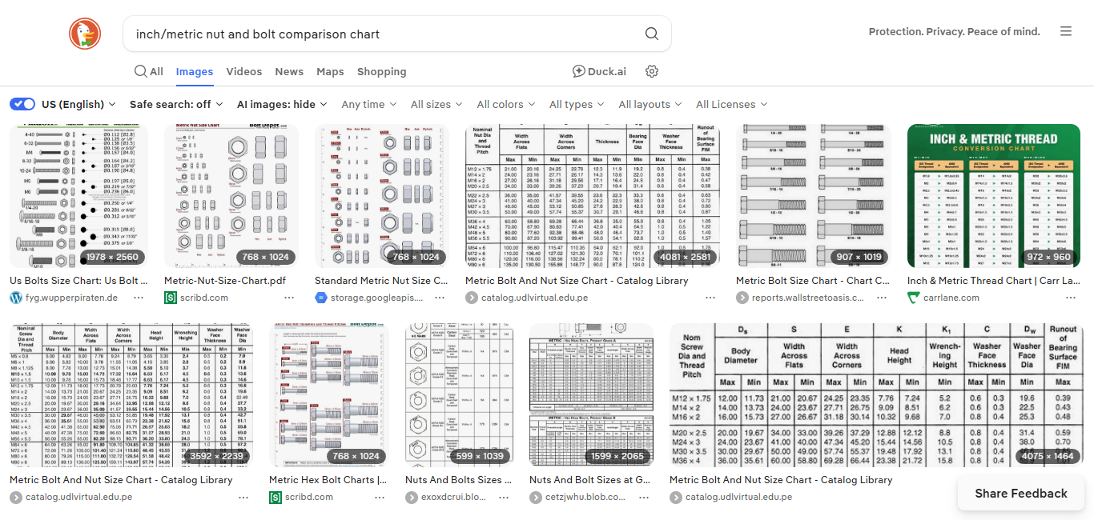Click inside the search query input field
This screenshot has width=1094, height=520.
(x=384, y=34)
